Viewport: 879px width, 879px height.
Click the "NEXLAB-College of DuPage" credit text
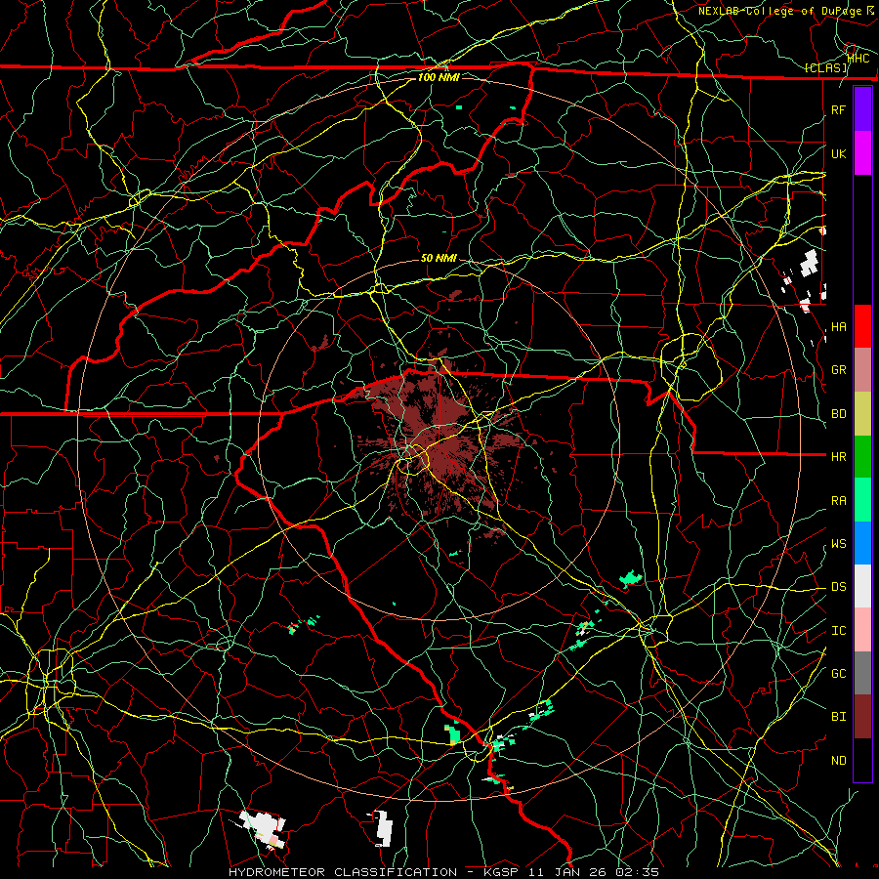[x=780, y=11]
